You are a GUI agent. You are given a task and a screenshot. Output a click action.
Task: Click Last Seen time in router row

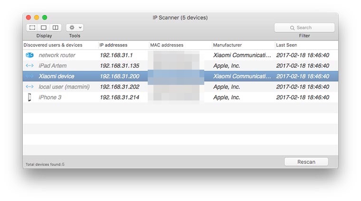click(303, 55)
